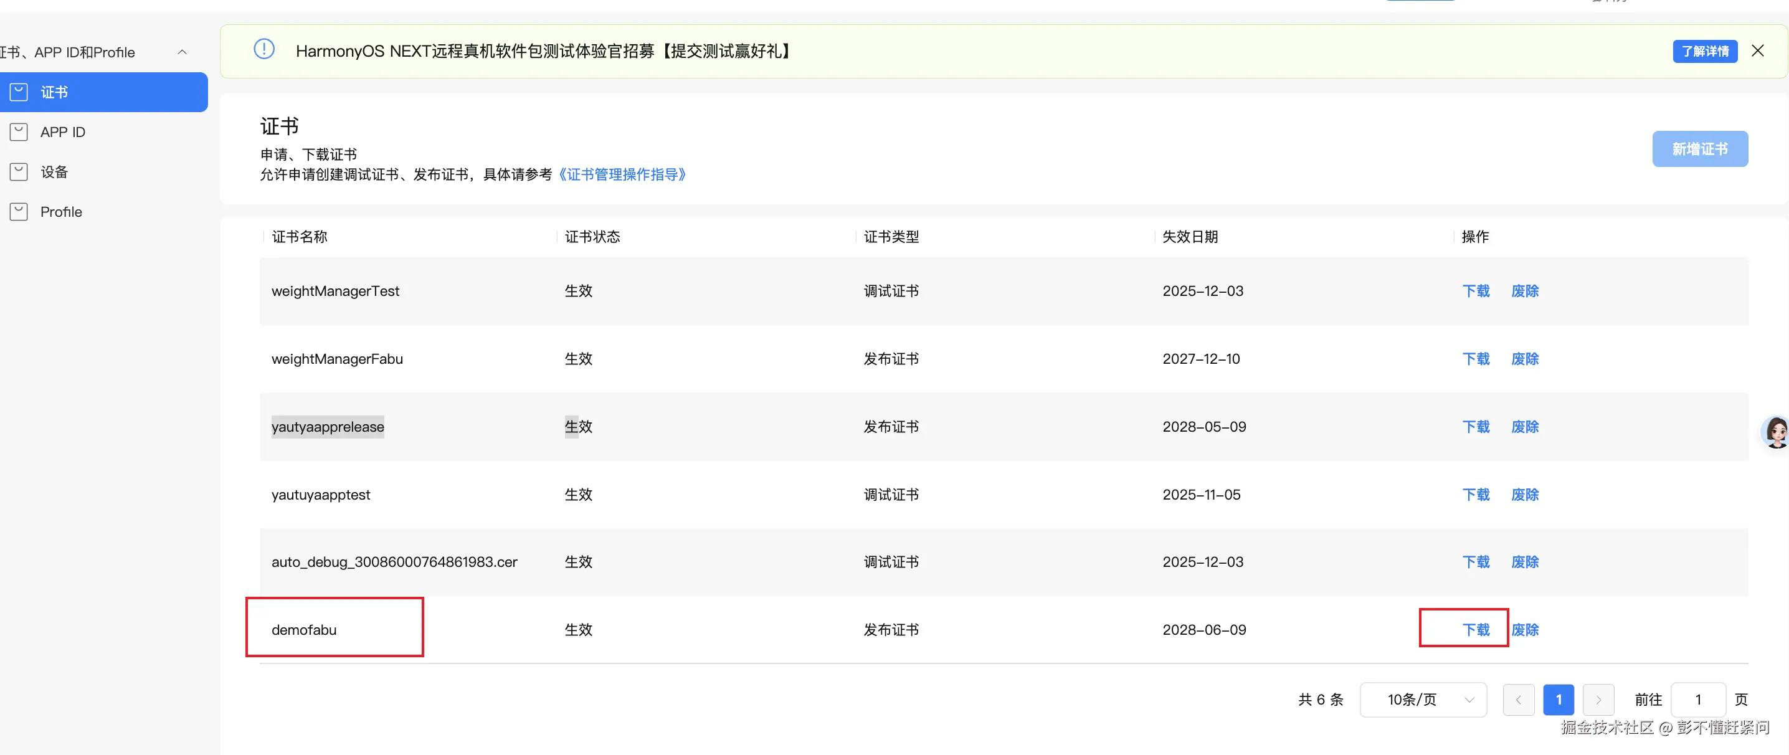Click the 了解详情 button

(x=1704, y=52)
